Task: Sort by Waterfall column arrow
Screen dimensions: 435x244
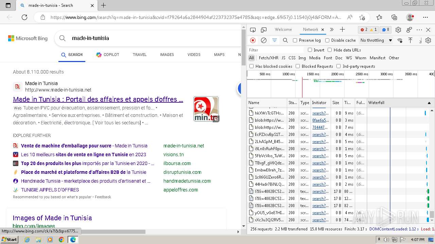Action: coord(429,103)
